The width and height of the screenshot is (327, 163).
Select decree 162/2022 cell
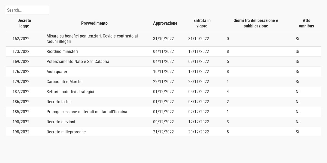tap(21, 39)
